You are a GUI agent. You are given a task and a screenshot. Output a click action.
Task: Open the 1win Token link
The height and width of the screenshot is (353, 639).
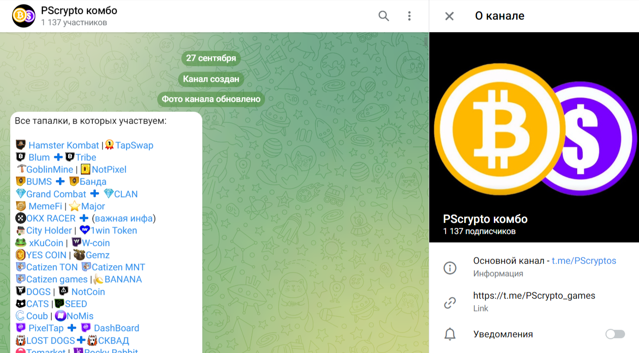click(113, 230)
